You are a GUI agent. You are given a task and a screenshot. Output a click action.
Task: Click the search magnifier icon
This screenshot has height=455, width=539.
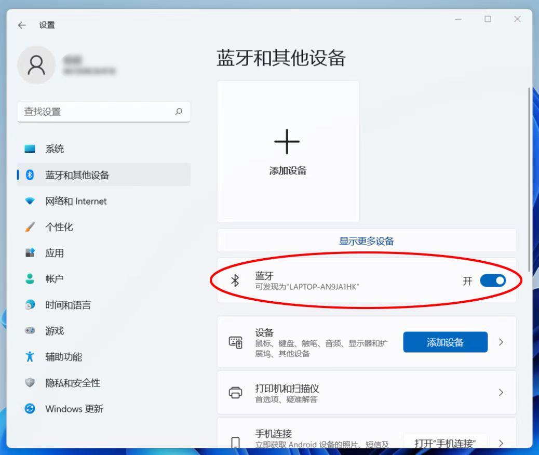coord(179,112)
